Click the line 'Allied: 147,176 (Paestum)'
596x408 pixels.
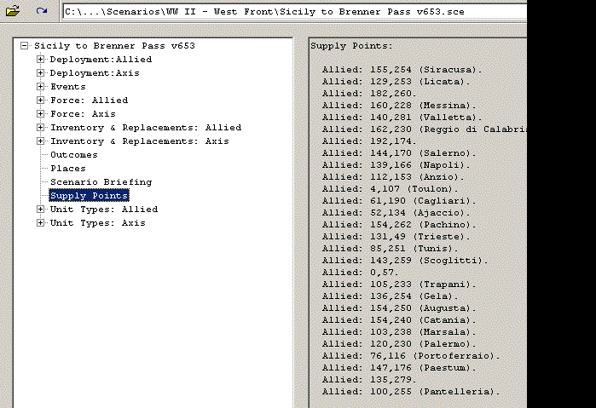[x=399, y=368]
